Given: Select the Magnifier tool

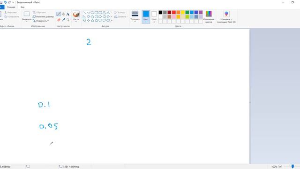Looking at the screenshot, I should click(68, 20).
